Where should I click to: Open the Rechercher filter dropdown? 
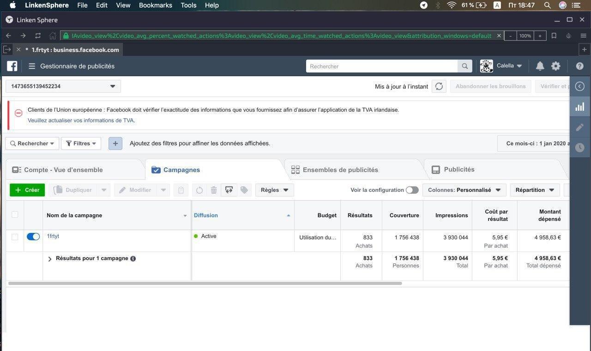click(32, 143)
